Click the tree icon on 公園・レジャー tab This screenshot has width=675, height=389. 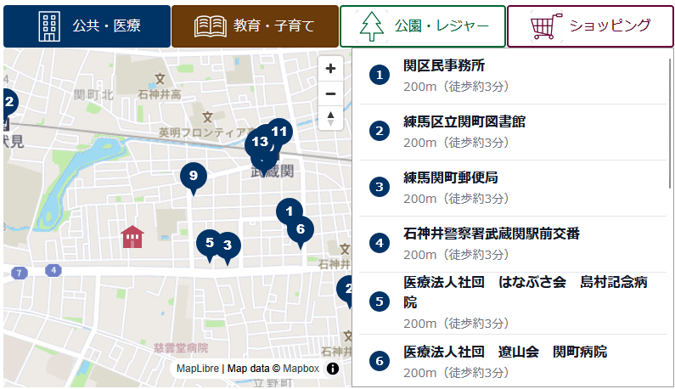[x=371, y=26]
